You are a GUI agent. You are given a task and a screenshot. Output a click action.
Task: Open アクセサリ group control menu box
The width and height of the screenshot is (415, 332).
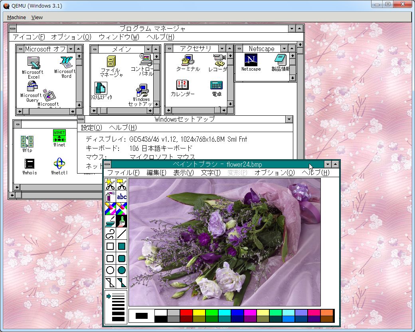[169, 48]
